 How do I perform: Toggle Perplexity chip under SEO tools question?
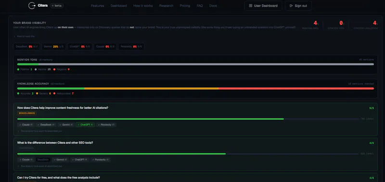[100, 160]
